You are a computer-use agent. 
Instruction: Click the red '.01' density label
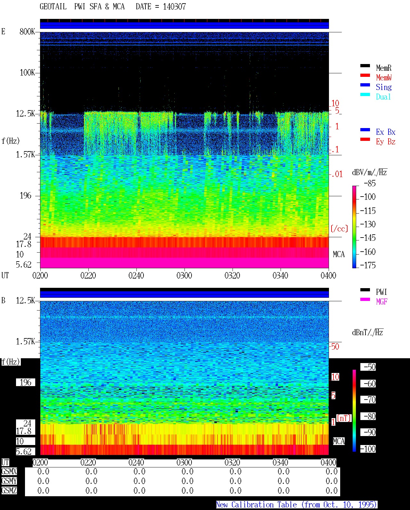[x=337, y=174]
